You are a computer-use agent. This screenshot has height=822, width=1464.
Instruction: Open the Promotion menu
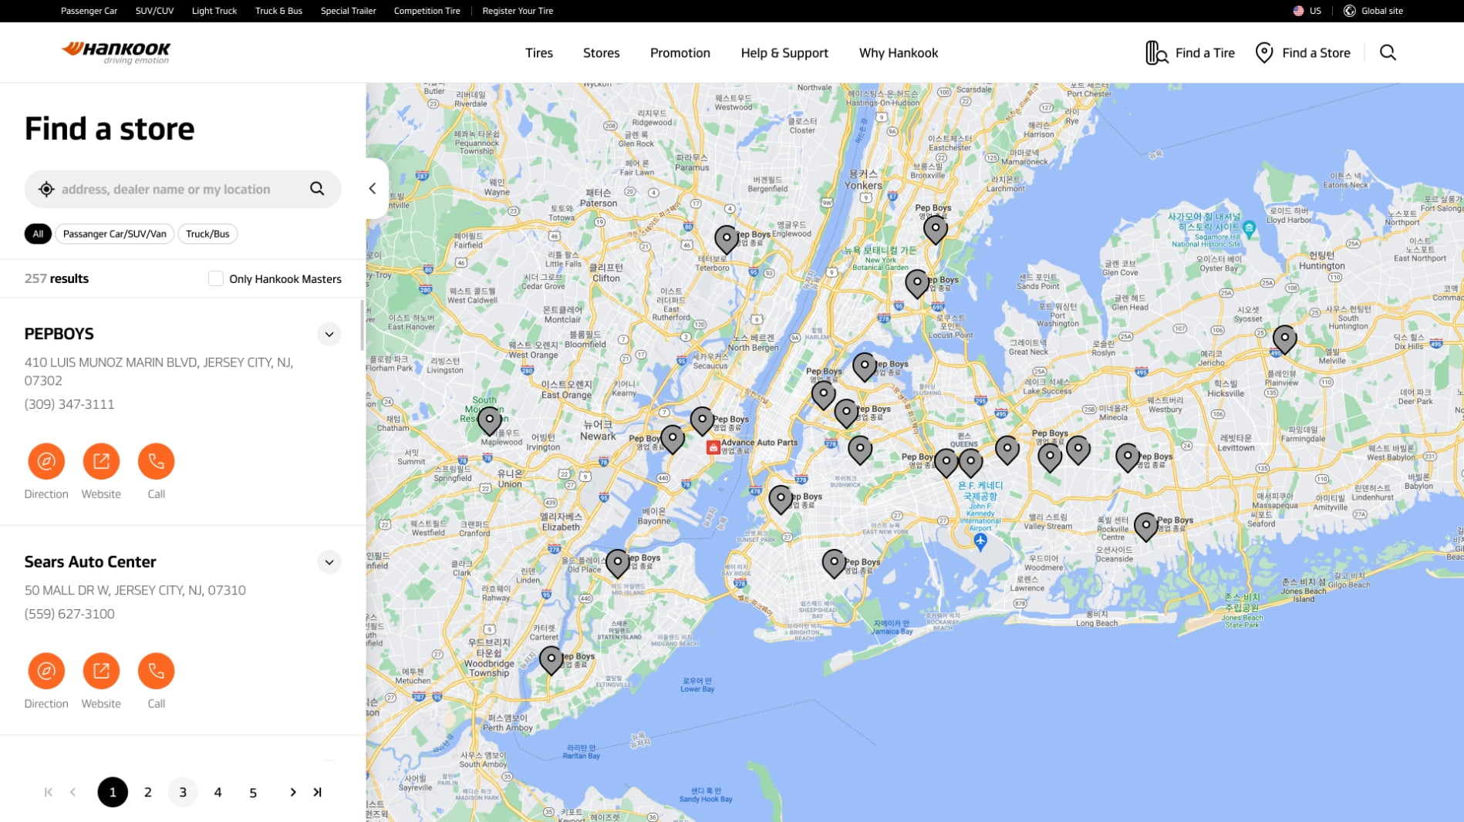click(680, 52)
